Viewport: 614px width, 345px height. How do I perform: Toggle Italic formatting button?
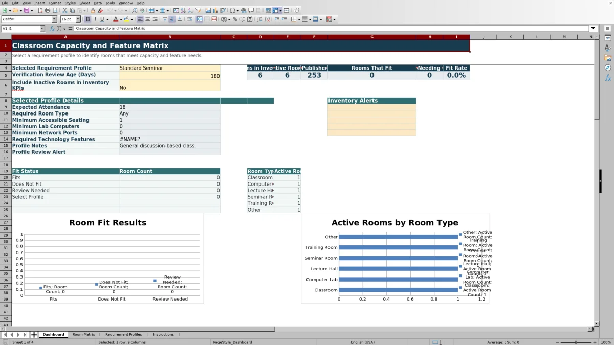95,19
